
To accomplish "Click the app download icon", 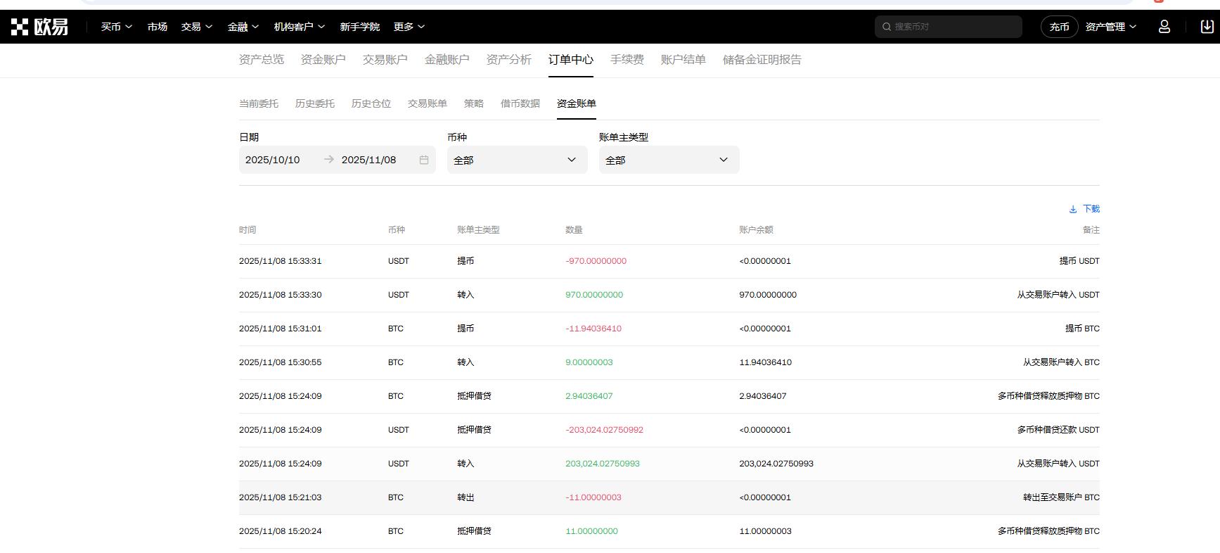I will [x=1207, y=27].
